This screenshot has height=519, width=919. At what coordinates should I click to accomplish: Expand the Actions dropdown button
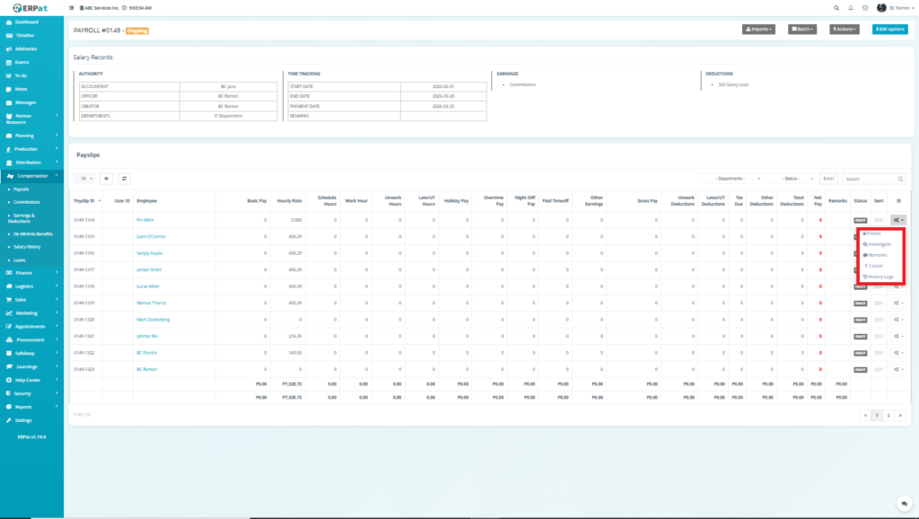pyautogui.click(x=845, y=29)
